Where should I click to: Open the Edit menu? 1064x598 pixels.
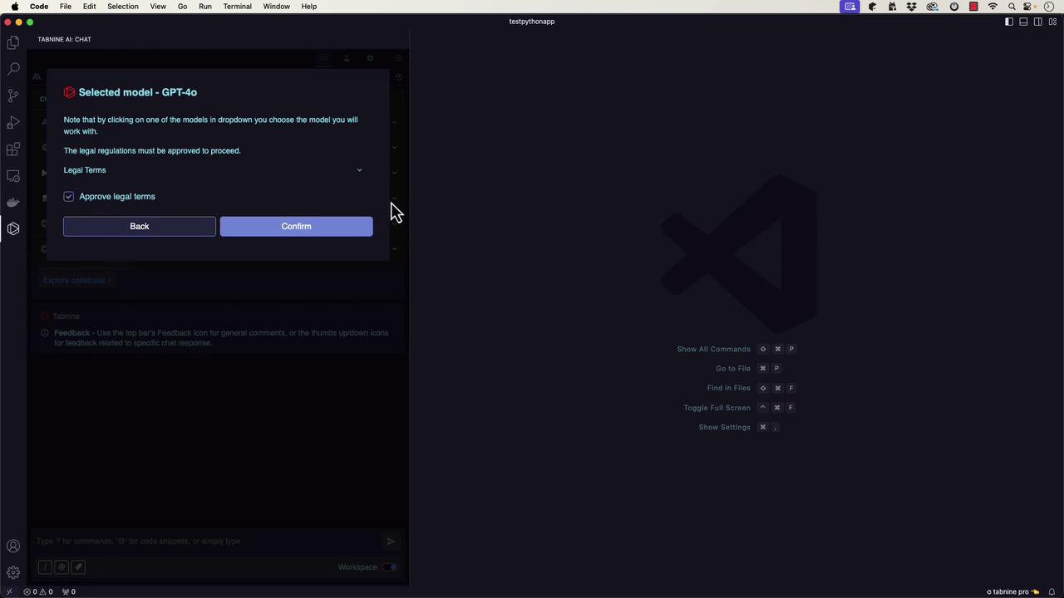coord(89,7)
